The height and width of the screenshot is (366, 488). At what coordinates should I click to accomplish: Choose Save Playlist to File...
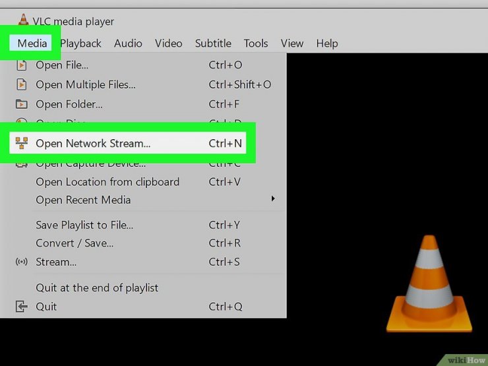point(143,225)
